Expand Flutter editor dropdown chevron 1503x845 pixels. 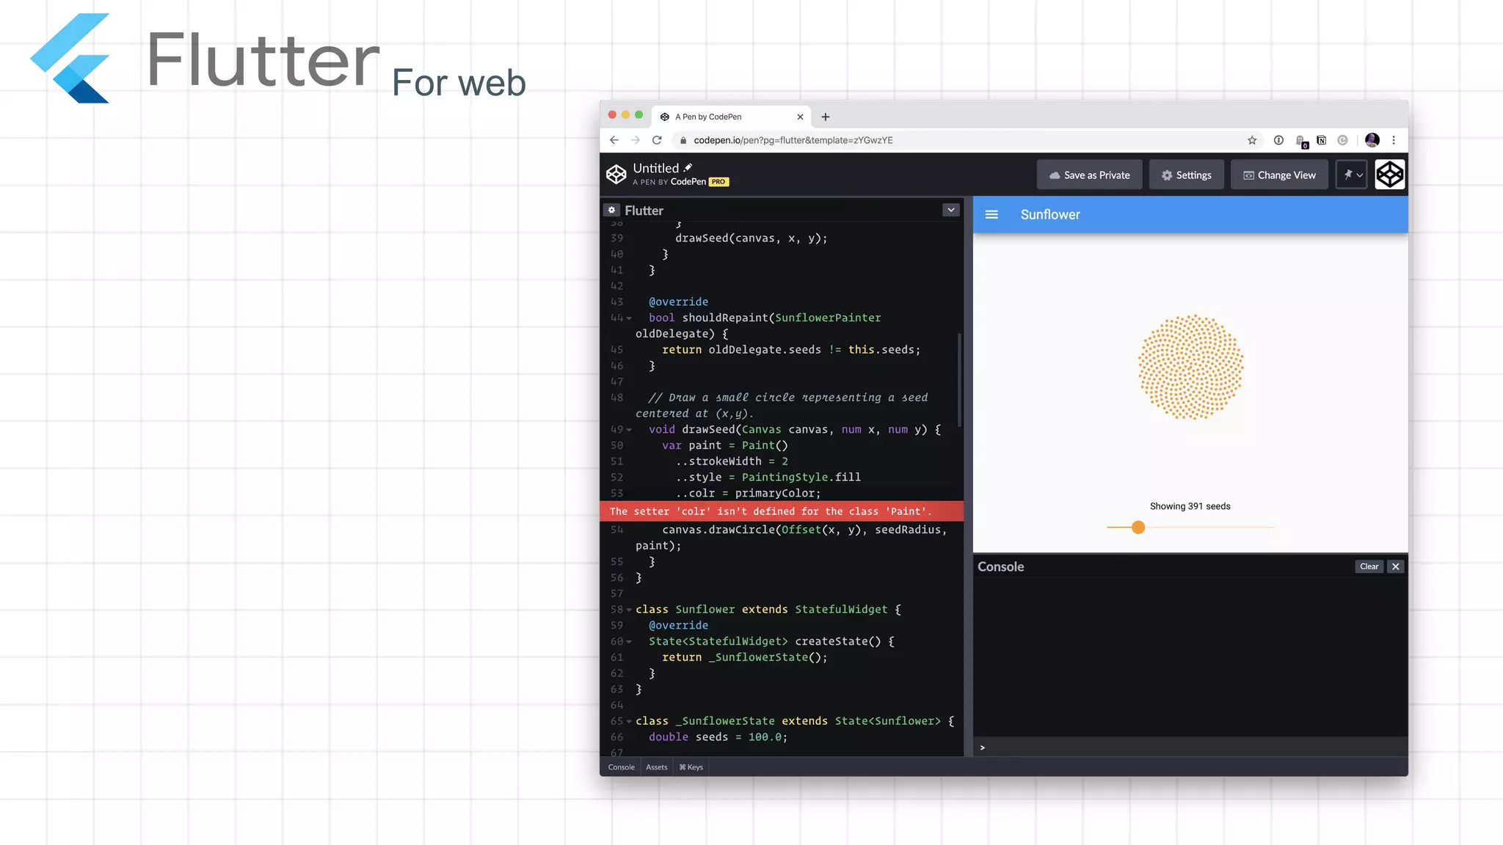951,211
